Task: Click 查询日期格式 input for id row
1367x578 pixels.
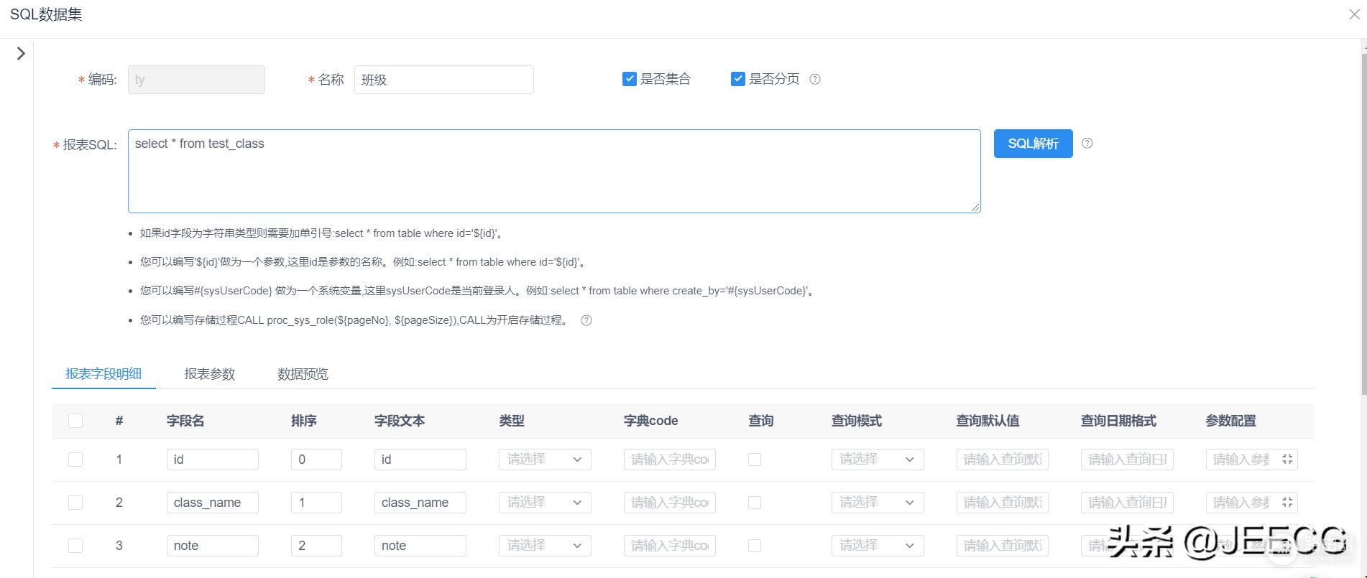Action: click(1127, 460)
